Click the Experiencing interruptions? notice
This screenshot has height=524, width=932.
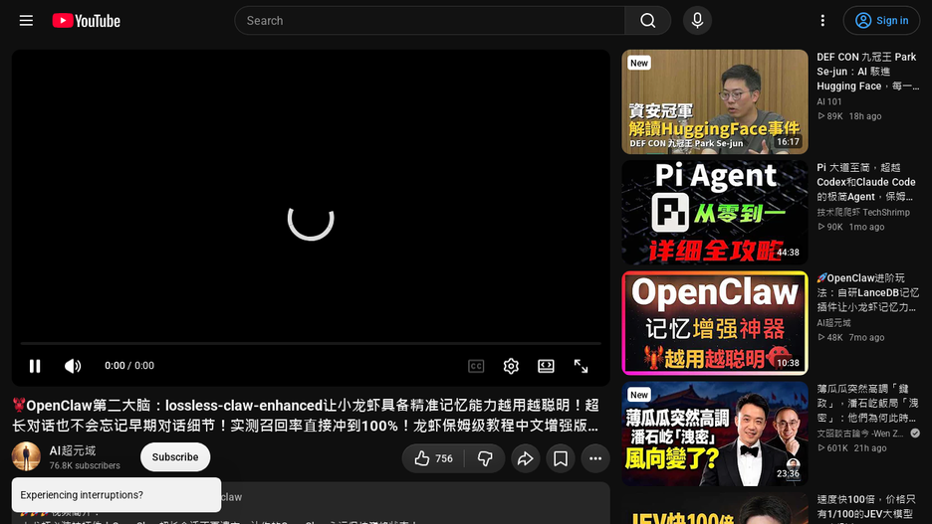pyautogui.click(x=116, y=495)
